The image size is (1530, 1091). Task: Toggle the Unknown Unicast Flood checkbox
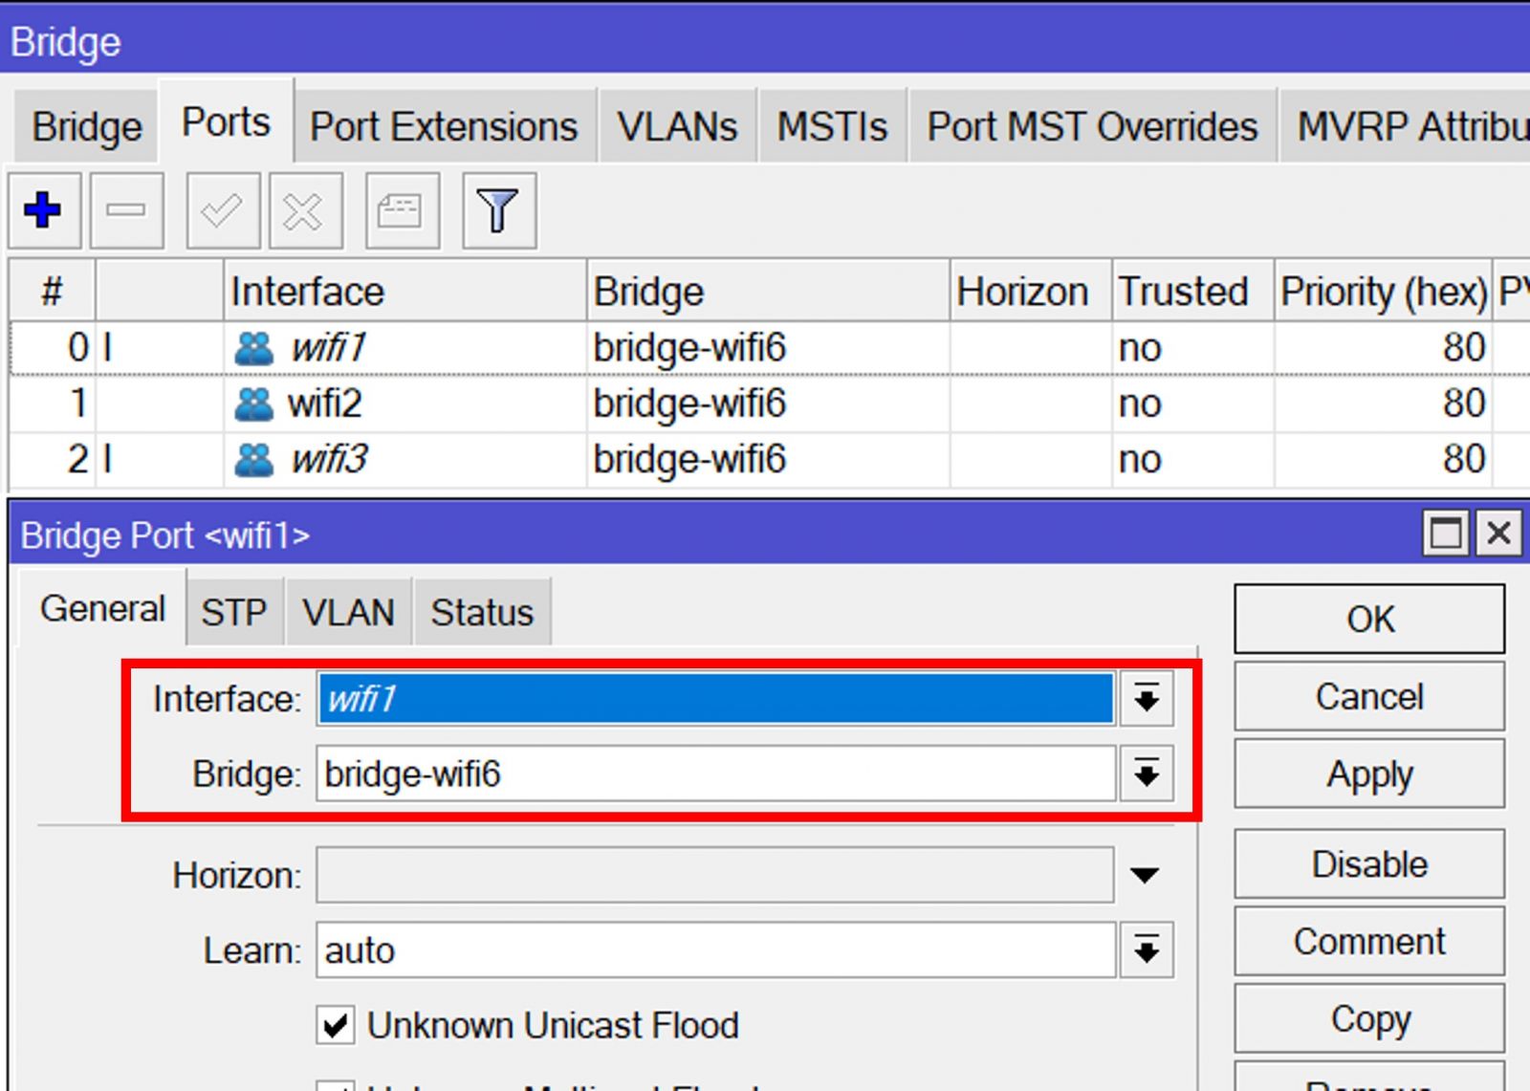336,1026
